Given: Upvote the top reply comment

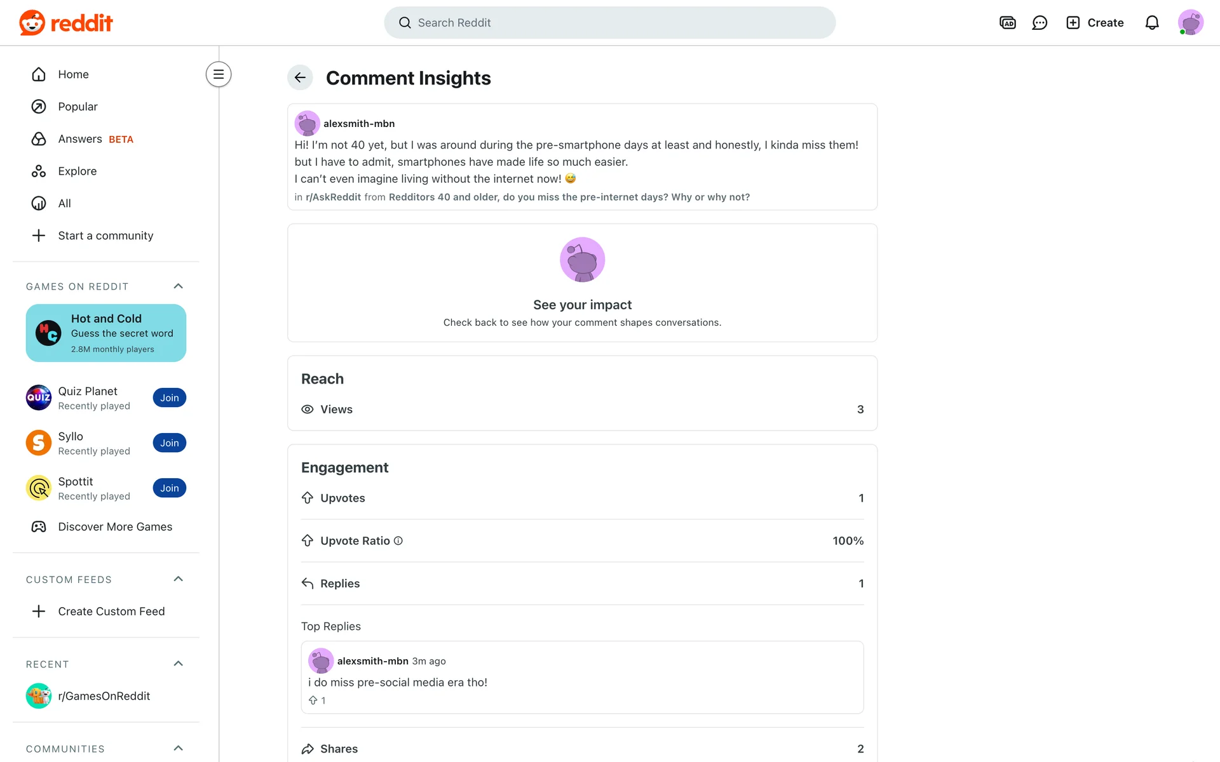Looking at the screenshot, I should [x=313, y=700].
